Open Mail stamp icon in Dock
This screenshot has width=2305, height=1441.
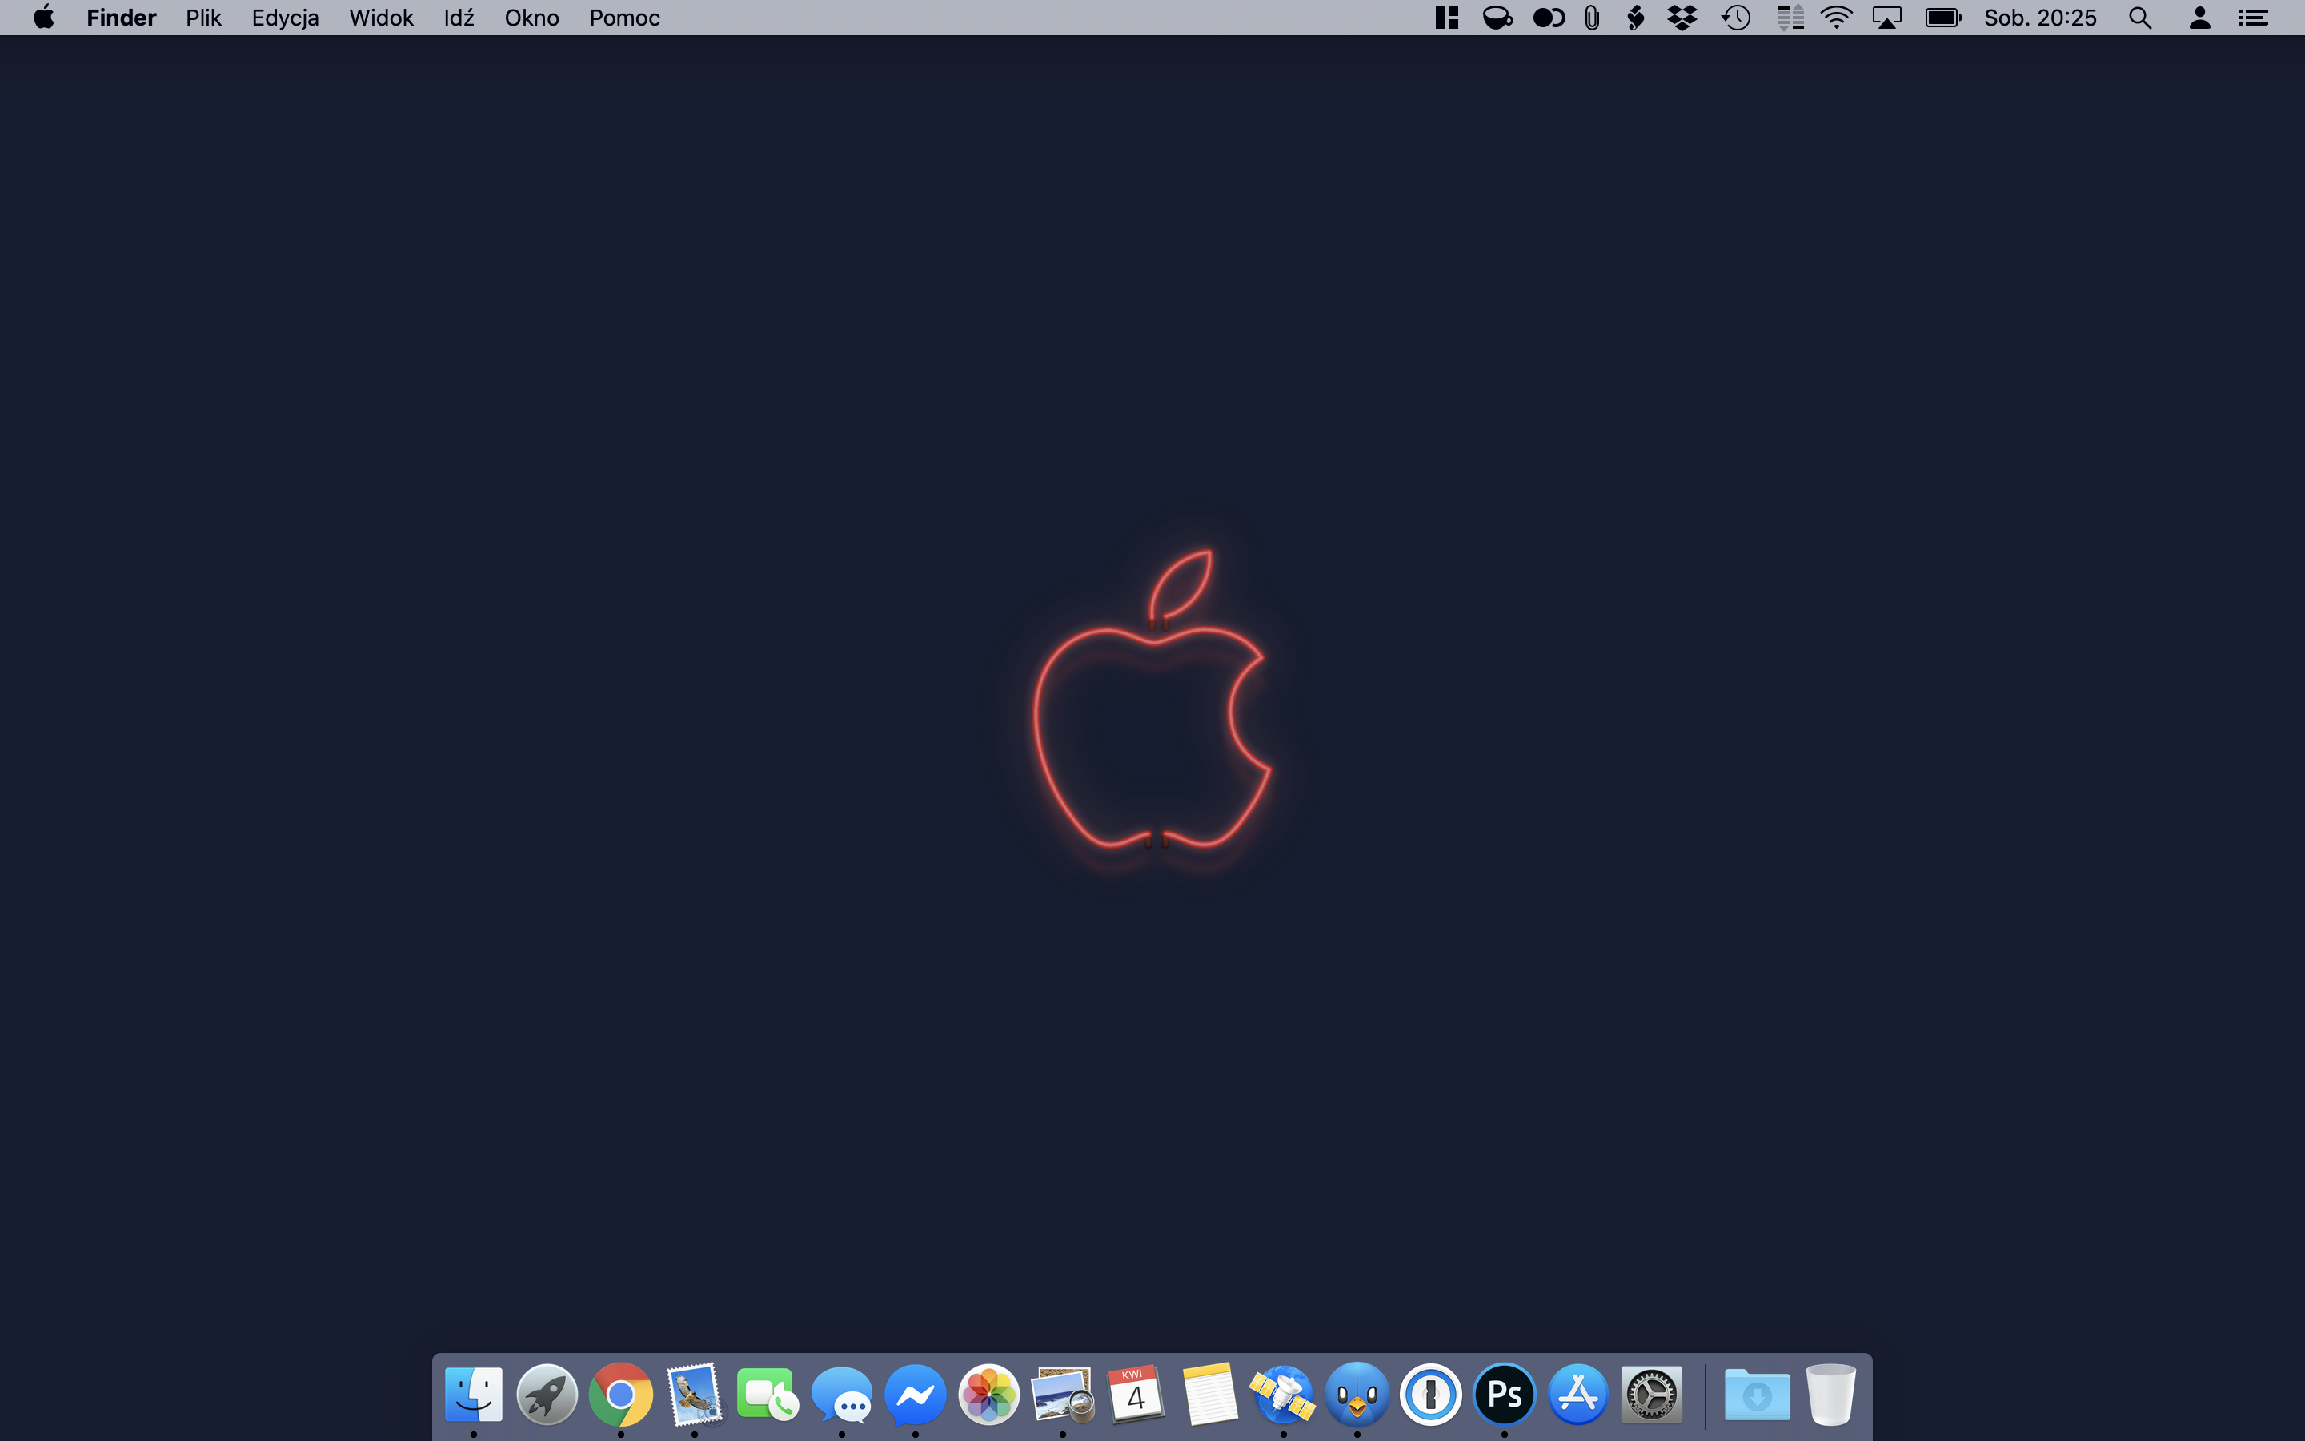tap(695, 1395)
